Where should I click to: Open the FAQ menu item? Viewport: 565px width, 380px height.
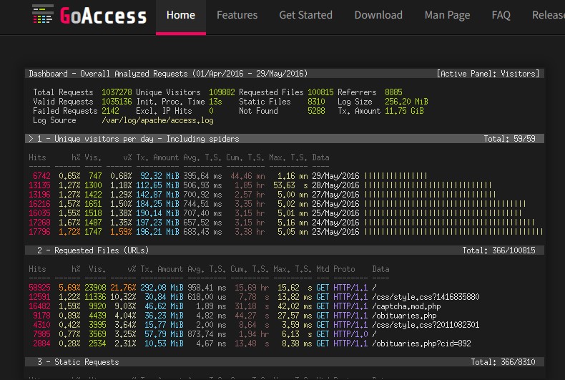coord(501,15)
